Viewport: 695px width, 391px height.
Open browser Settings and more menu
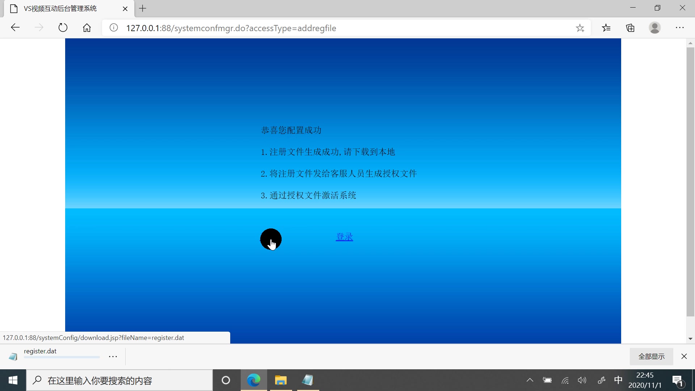point(680,28)
